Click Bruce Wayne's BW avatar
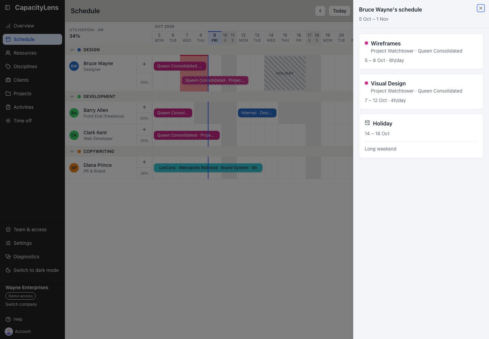 (x=74, y=66)
